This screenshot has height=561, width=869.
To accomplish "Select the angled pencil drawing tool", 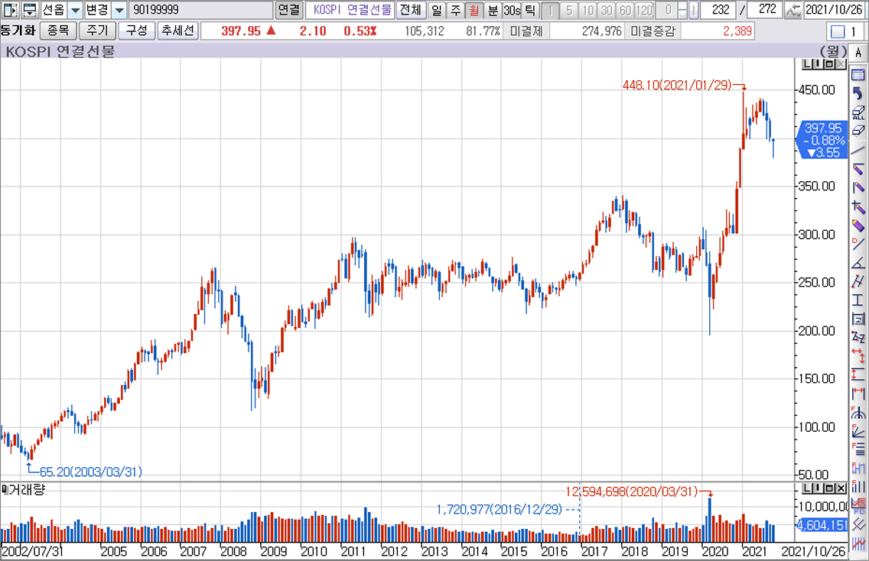I will coord(858,187).
